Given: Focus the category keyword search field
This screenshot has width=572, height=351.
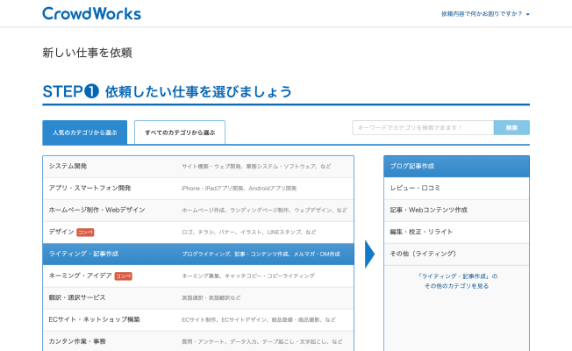Looking at the screenshot, I should pos(423,128).
